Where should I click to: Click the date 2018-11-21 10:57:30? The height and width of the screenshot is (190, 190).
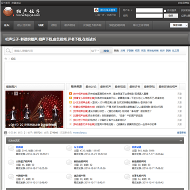coord(96,154)
